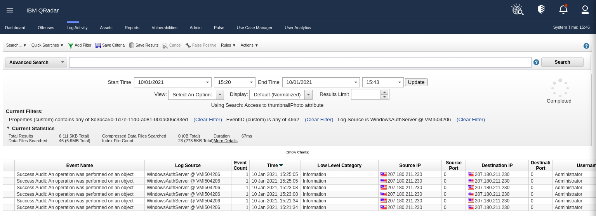Click System Time: 15:46 in the tab bar
The width and height of the screenshot is (596, 216).
click(571, 27)
